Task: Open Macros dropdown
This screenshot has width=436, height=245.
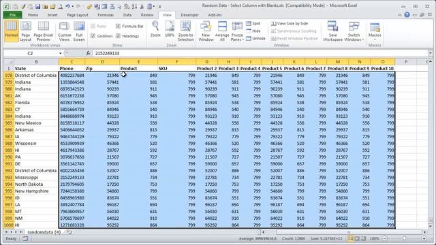Action: [375, 31]
